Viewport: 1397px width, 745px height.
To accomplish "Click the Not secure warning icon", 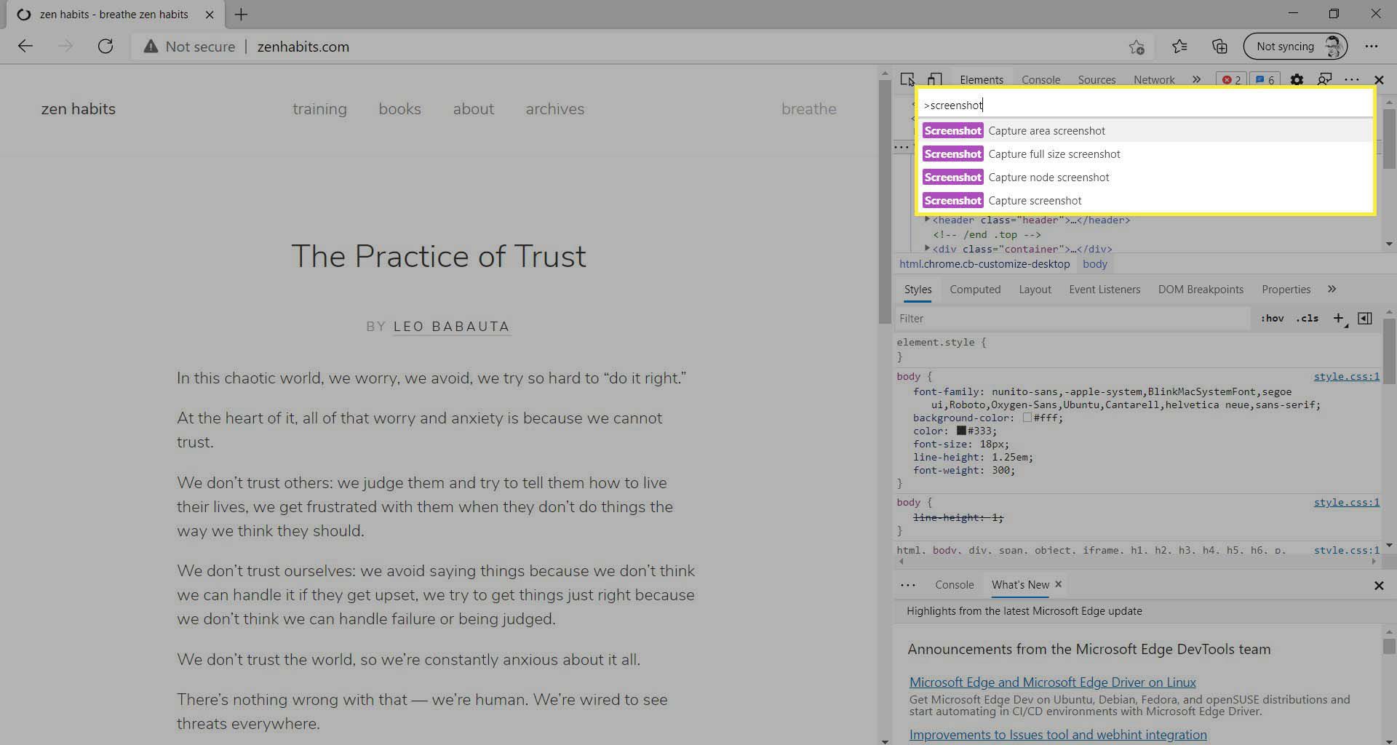I will [x=151, y=47].
